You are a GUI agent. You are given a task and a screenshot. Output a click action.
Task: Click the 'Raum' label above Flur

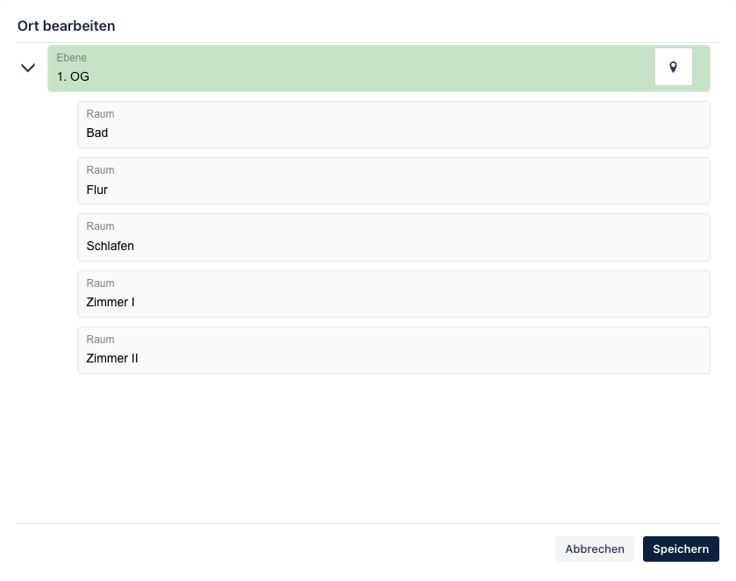[100, 170]
